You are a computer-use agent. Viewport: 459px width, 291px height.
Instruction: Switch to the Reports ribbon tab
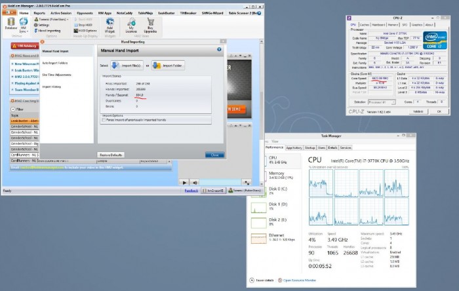(x=39, y=13)
